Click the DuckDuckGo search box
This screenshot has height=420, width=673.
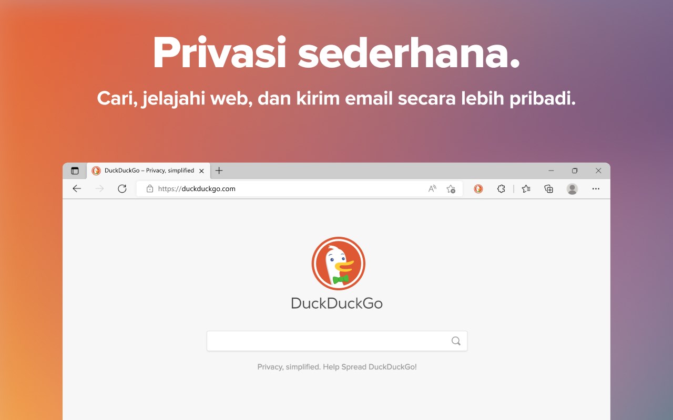coord(337,341)
